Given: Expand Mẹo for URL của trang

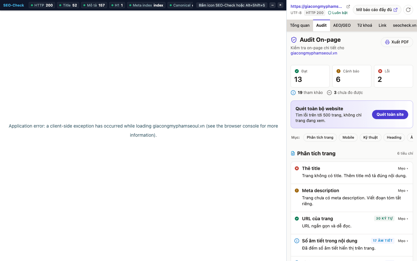Looking at the screenshot, I should point(403,219).
